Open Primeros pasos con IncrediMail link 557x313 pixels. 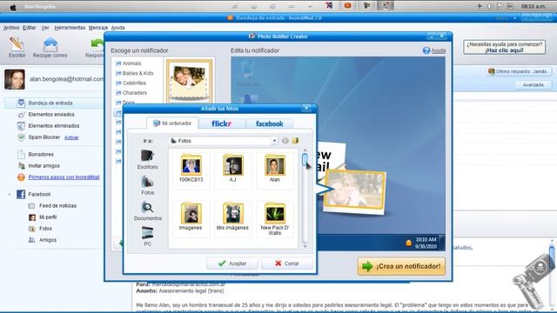tap(64, 177)
